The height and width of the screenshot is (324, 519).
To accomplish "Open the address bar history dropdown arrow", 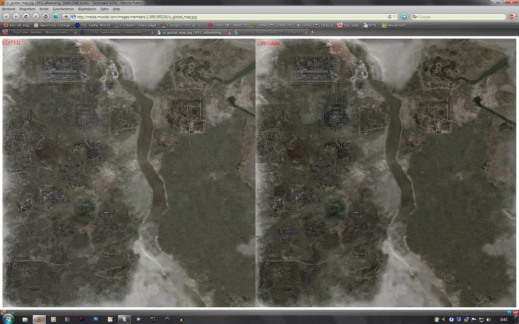I will click(395, 17).
